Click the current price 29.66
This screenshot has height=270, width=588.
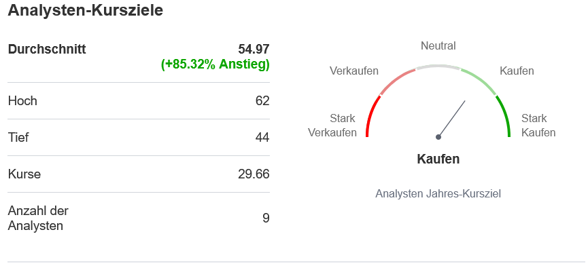click(x=254, y=174)
